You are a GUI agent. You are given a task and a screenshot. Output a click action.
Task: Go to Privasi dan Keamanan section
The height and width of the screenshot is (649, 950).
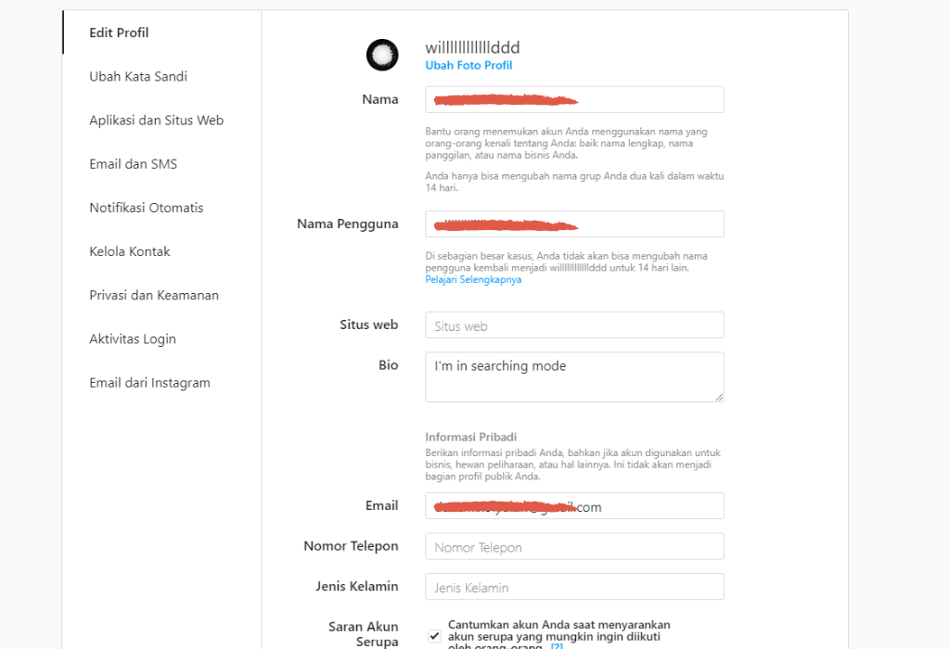pyautogui.click(x=154, y=295)
